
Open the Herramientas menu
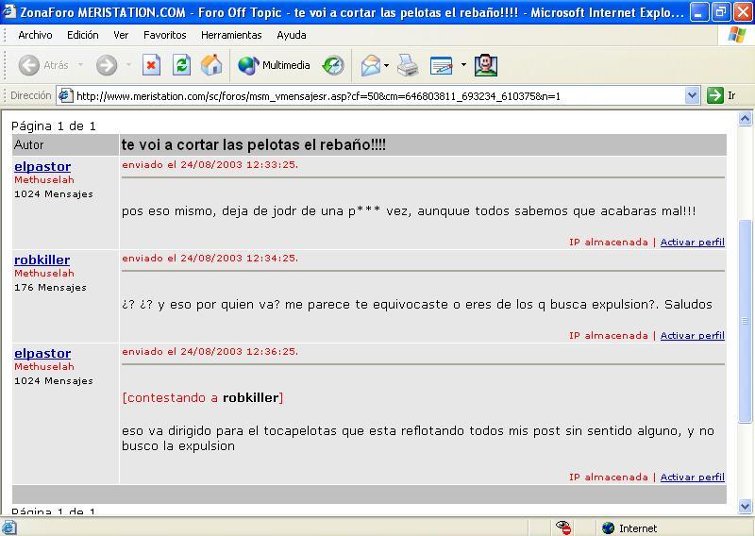[231, 35]
